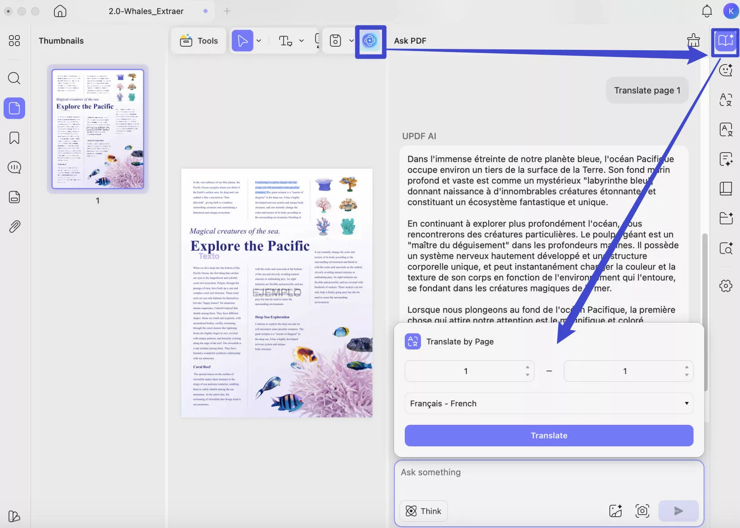Screen dimensions: 740x528
Task: Add a new tab with plus
Action: pos(227,11)
